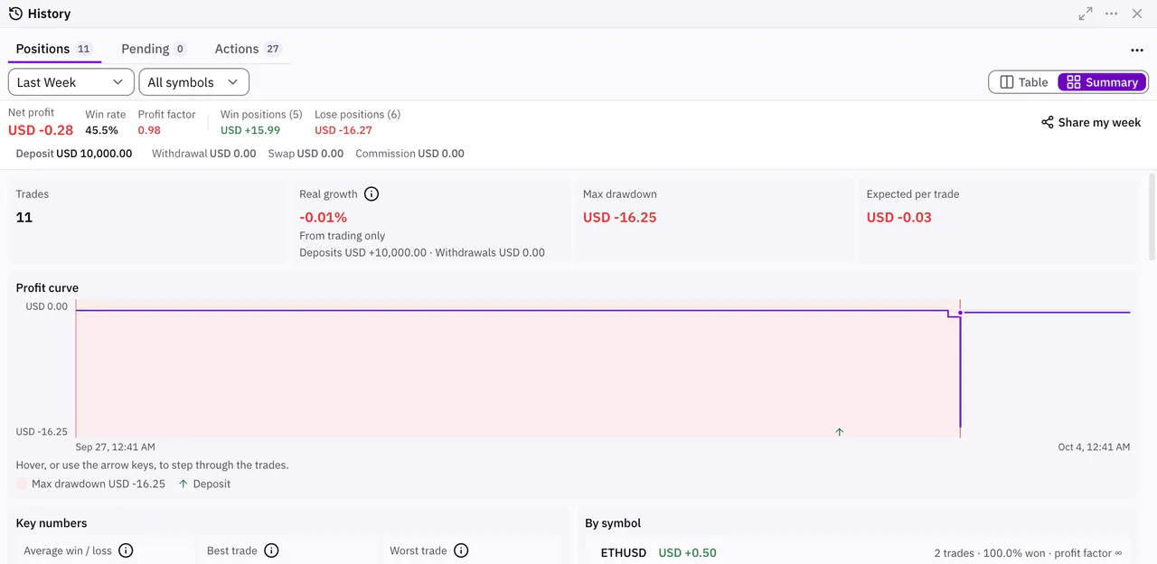Click the By symbol heading
Image resolution: width=1157 pixels, height=564 pixels.
point(613,522)
